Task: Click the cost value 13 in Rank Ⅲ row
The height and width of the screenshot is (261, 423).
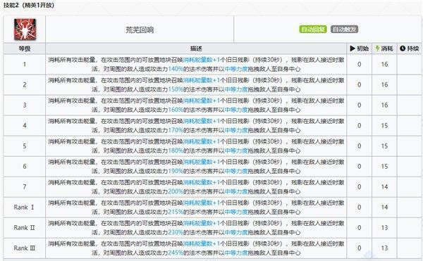Action: coord(384,248)
